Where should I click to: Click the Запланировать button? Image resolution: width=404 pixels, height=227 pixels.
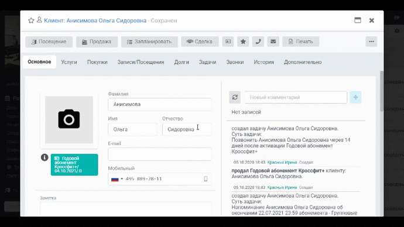click(149, 42)
